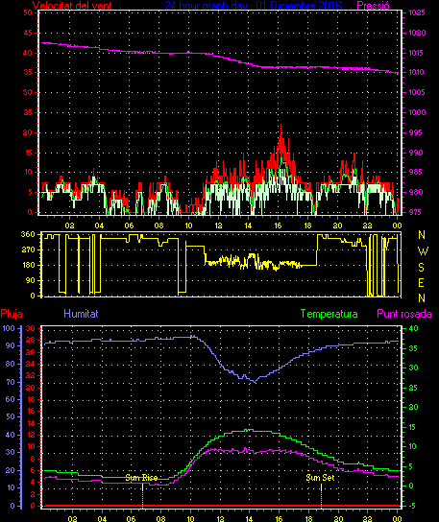
Task: Click the 'Sun Rise' marker label
Action: (x=141, y=478)
